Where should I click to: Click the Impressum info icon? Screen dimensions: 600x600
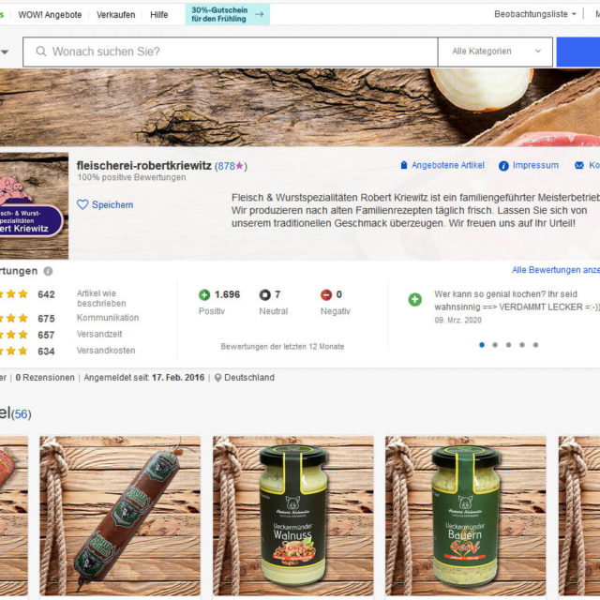pyautogui.click(x=503, y=166)
